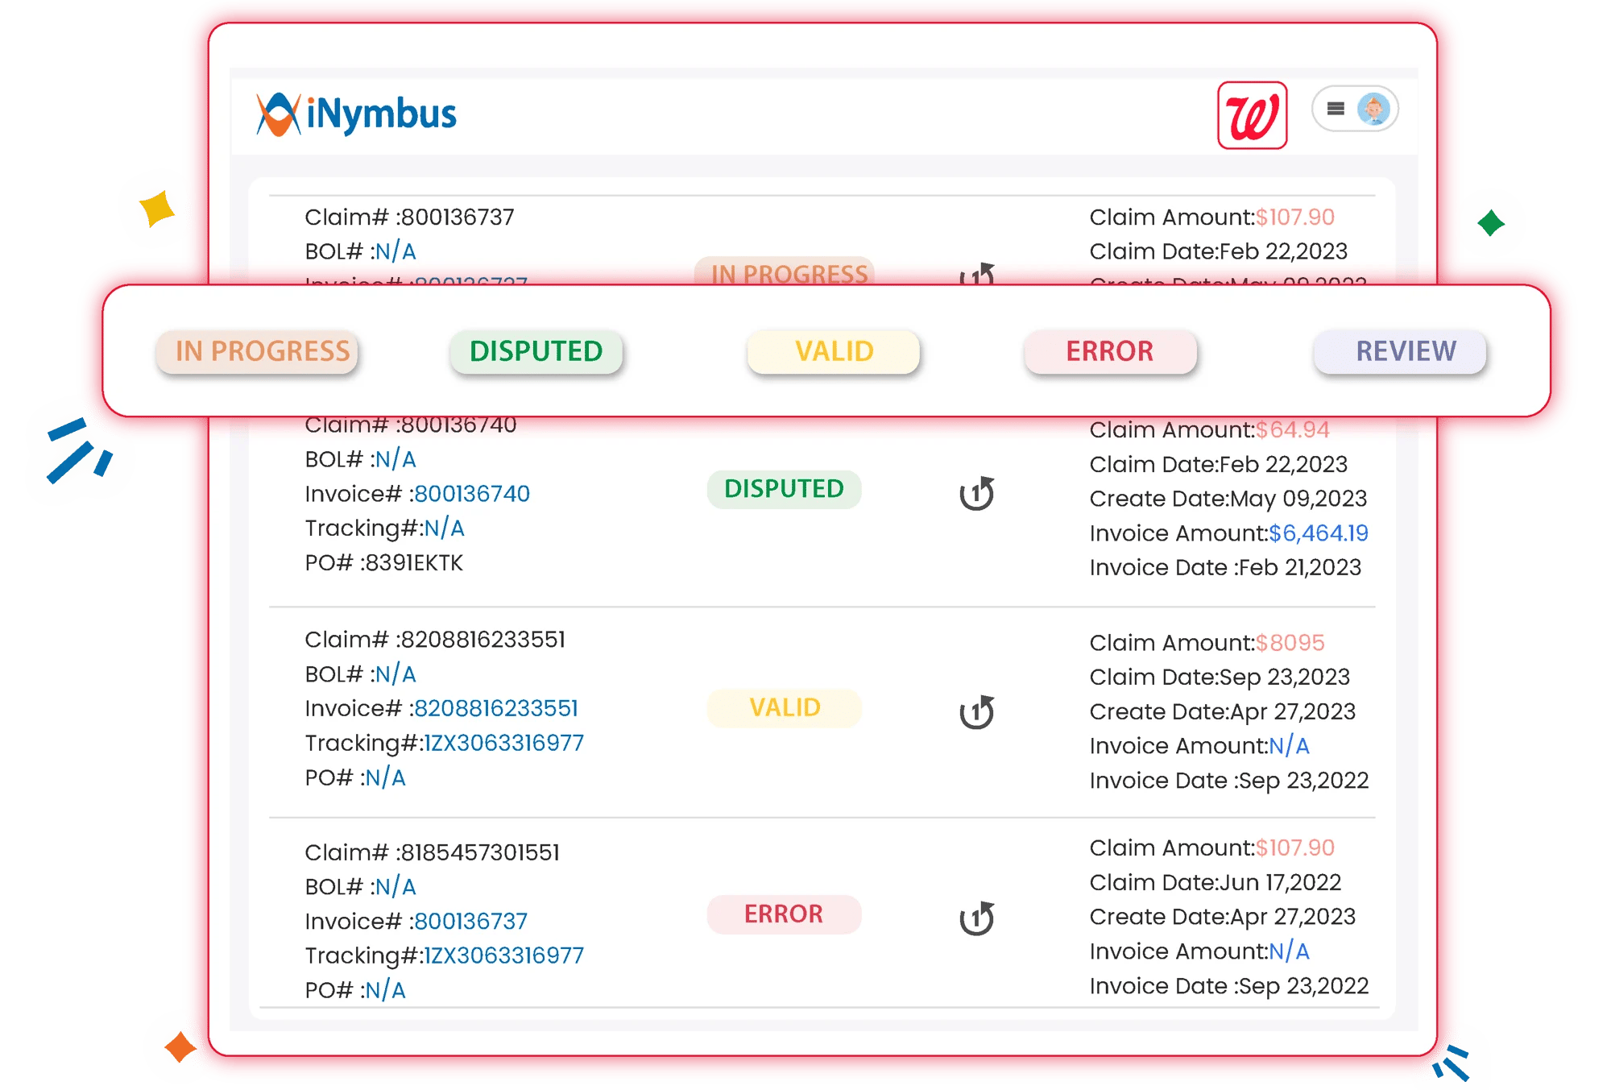Image resolution: width=1611 pixels, height=1090 pixels.
Task: Select the REVIEW status pill in overlay
Action: point(1400,351)
